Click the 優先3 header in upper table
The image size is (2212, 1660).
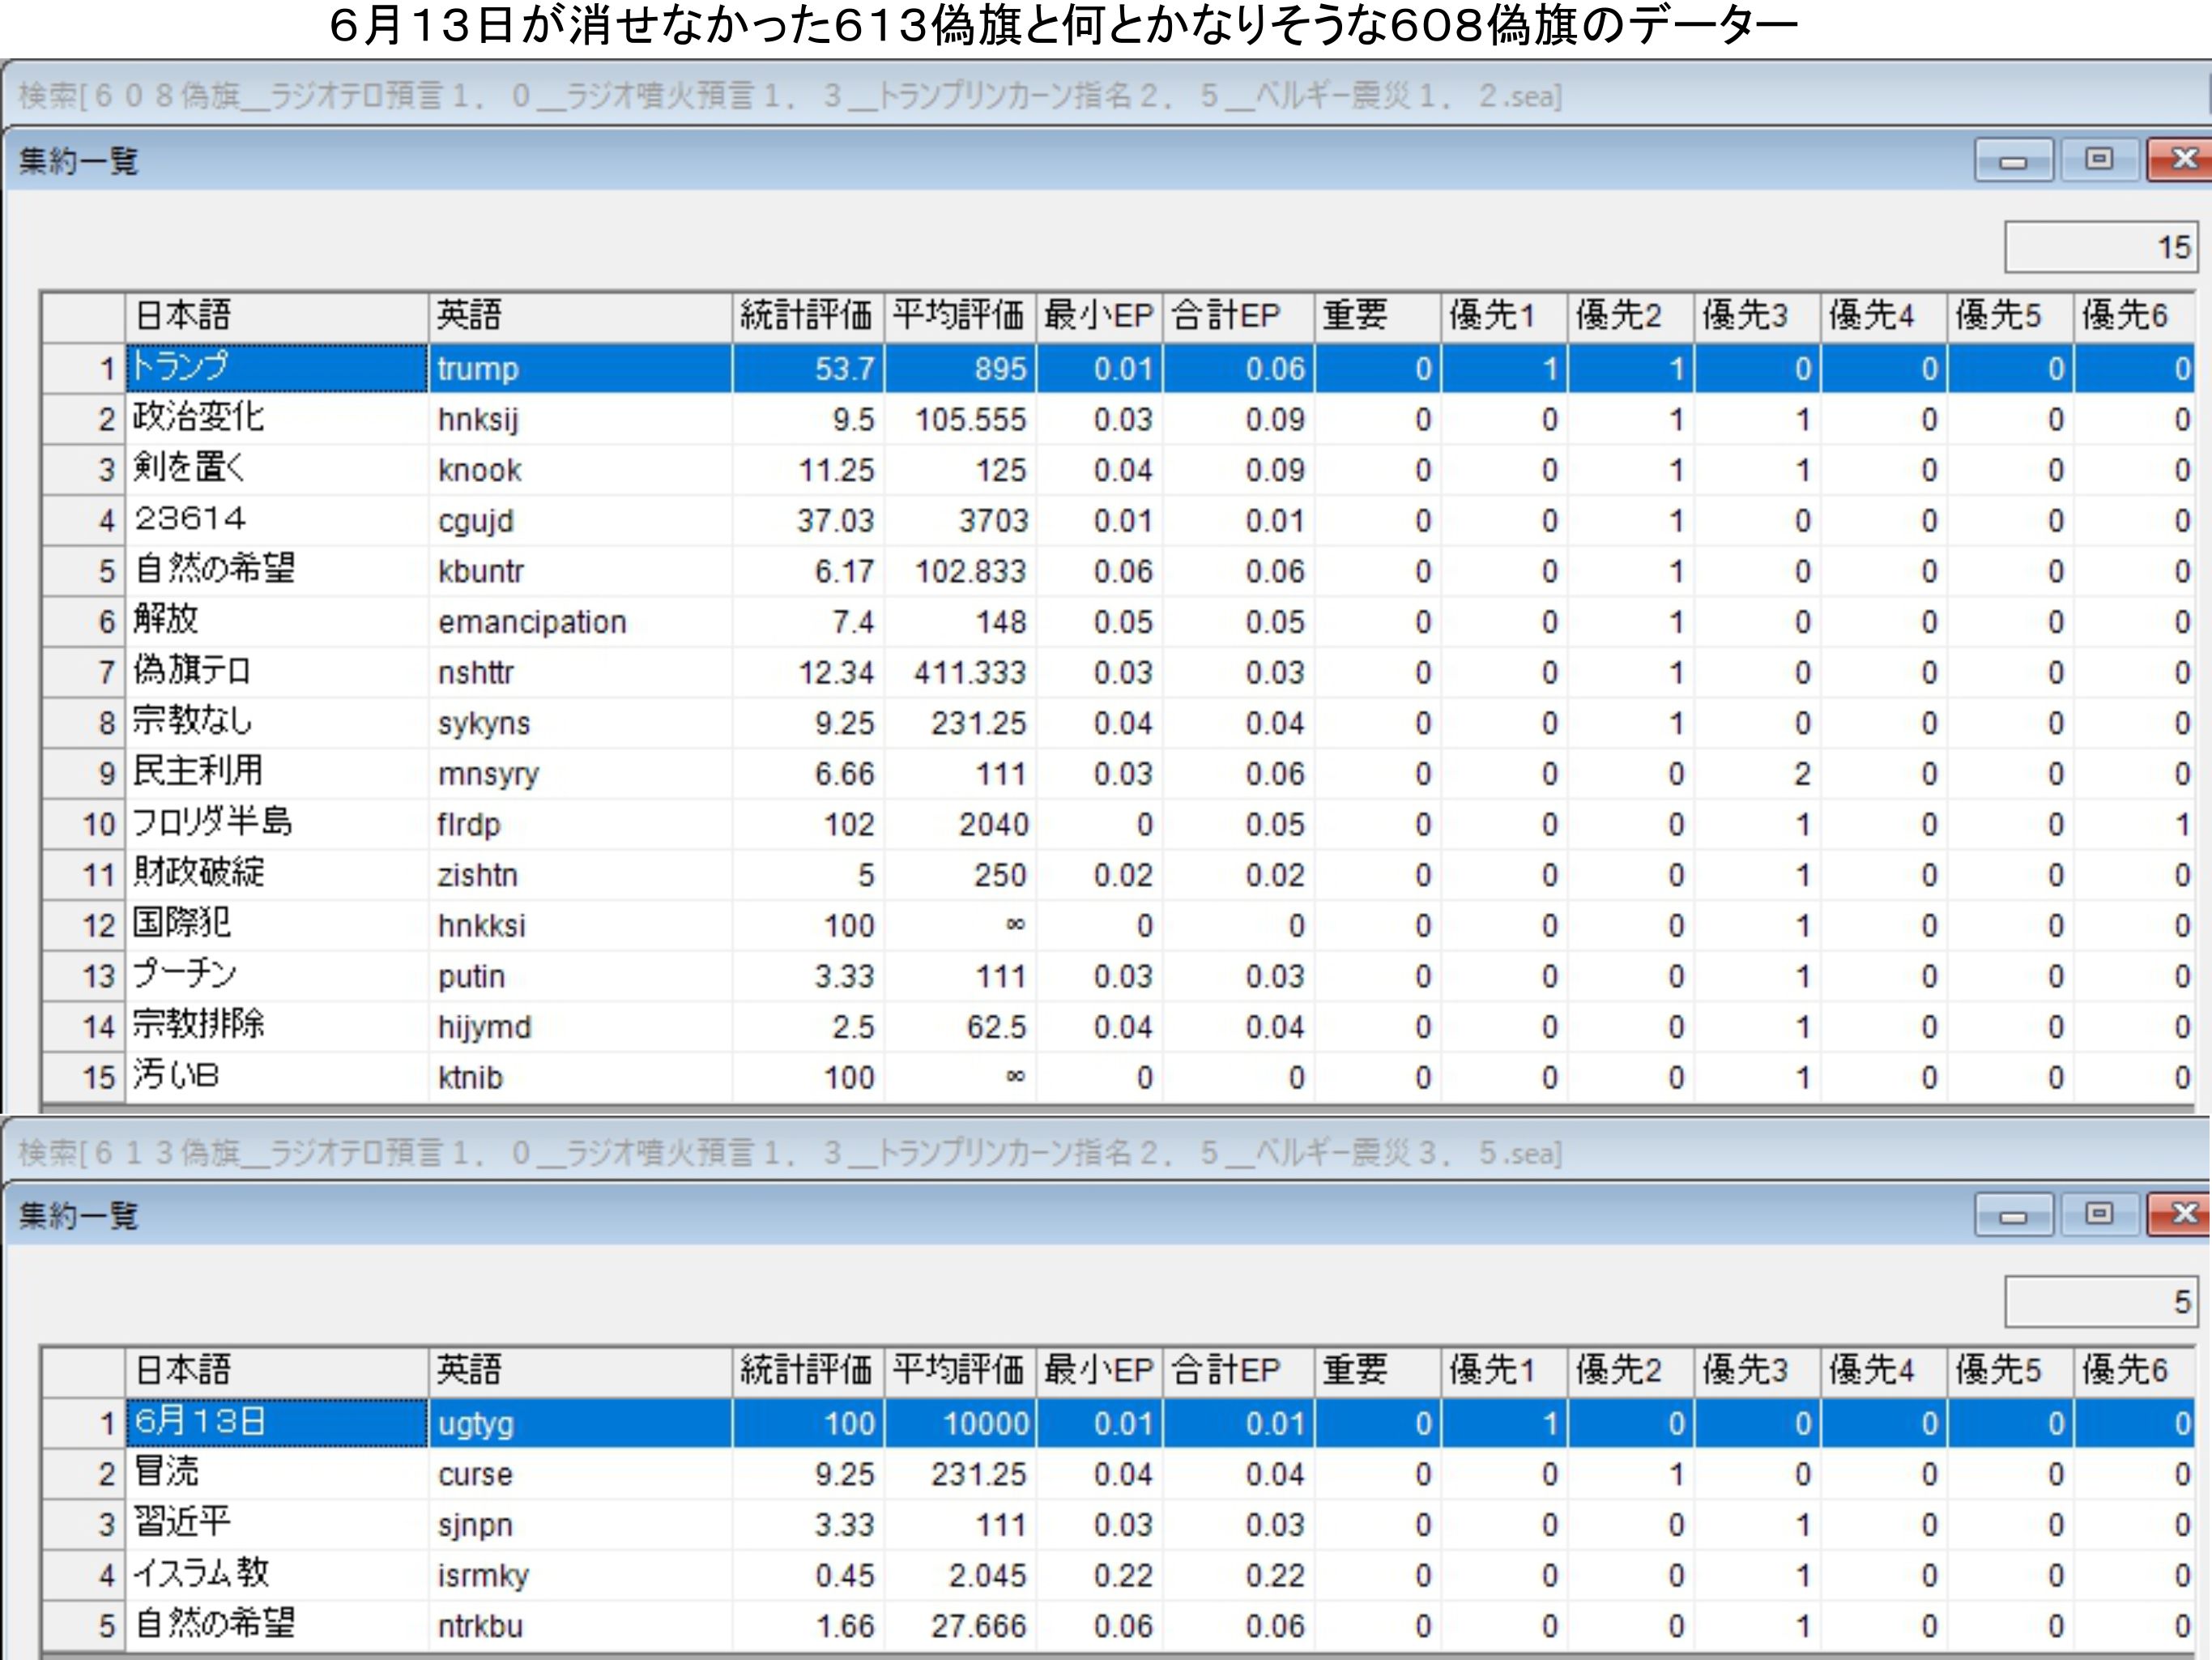click(x=1757, y=316)
